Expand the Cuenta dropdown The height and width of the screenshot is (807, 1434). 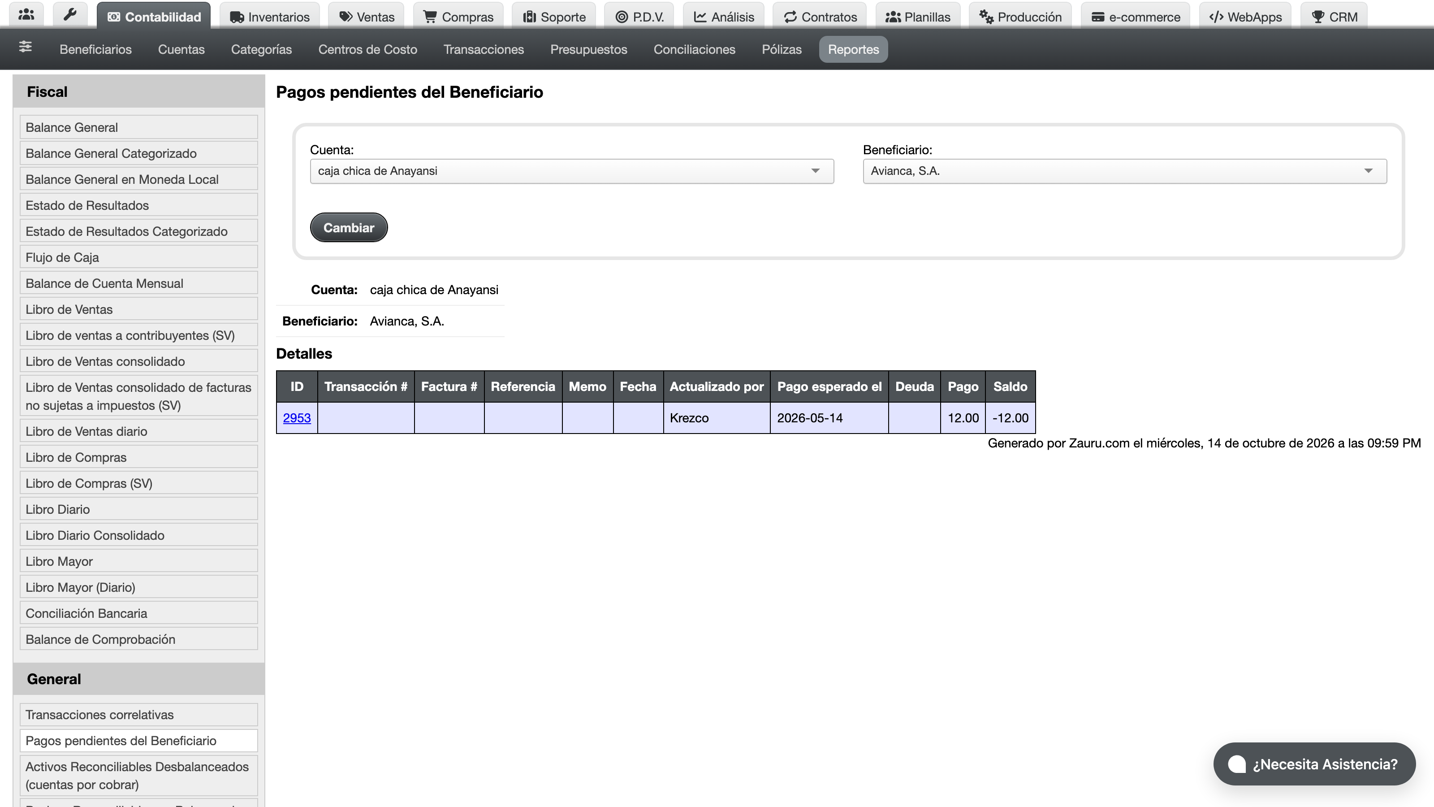pyautogui.click(x=572, y=171)
